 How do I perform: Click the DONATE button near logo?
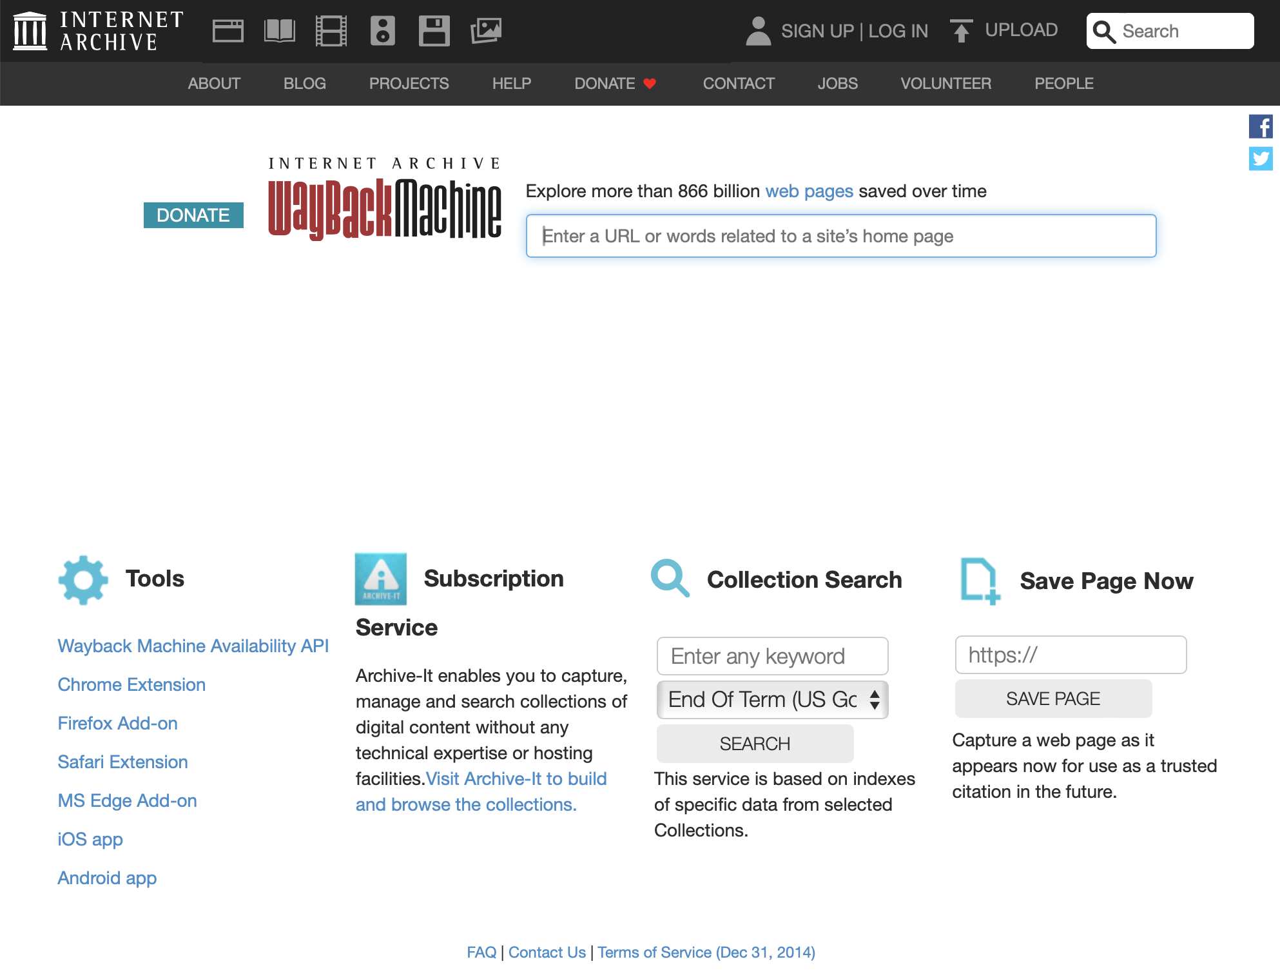point(193,215)
